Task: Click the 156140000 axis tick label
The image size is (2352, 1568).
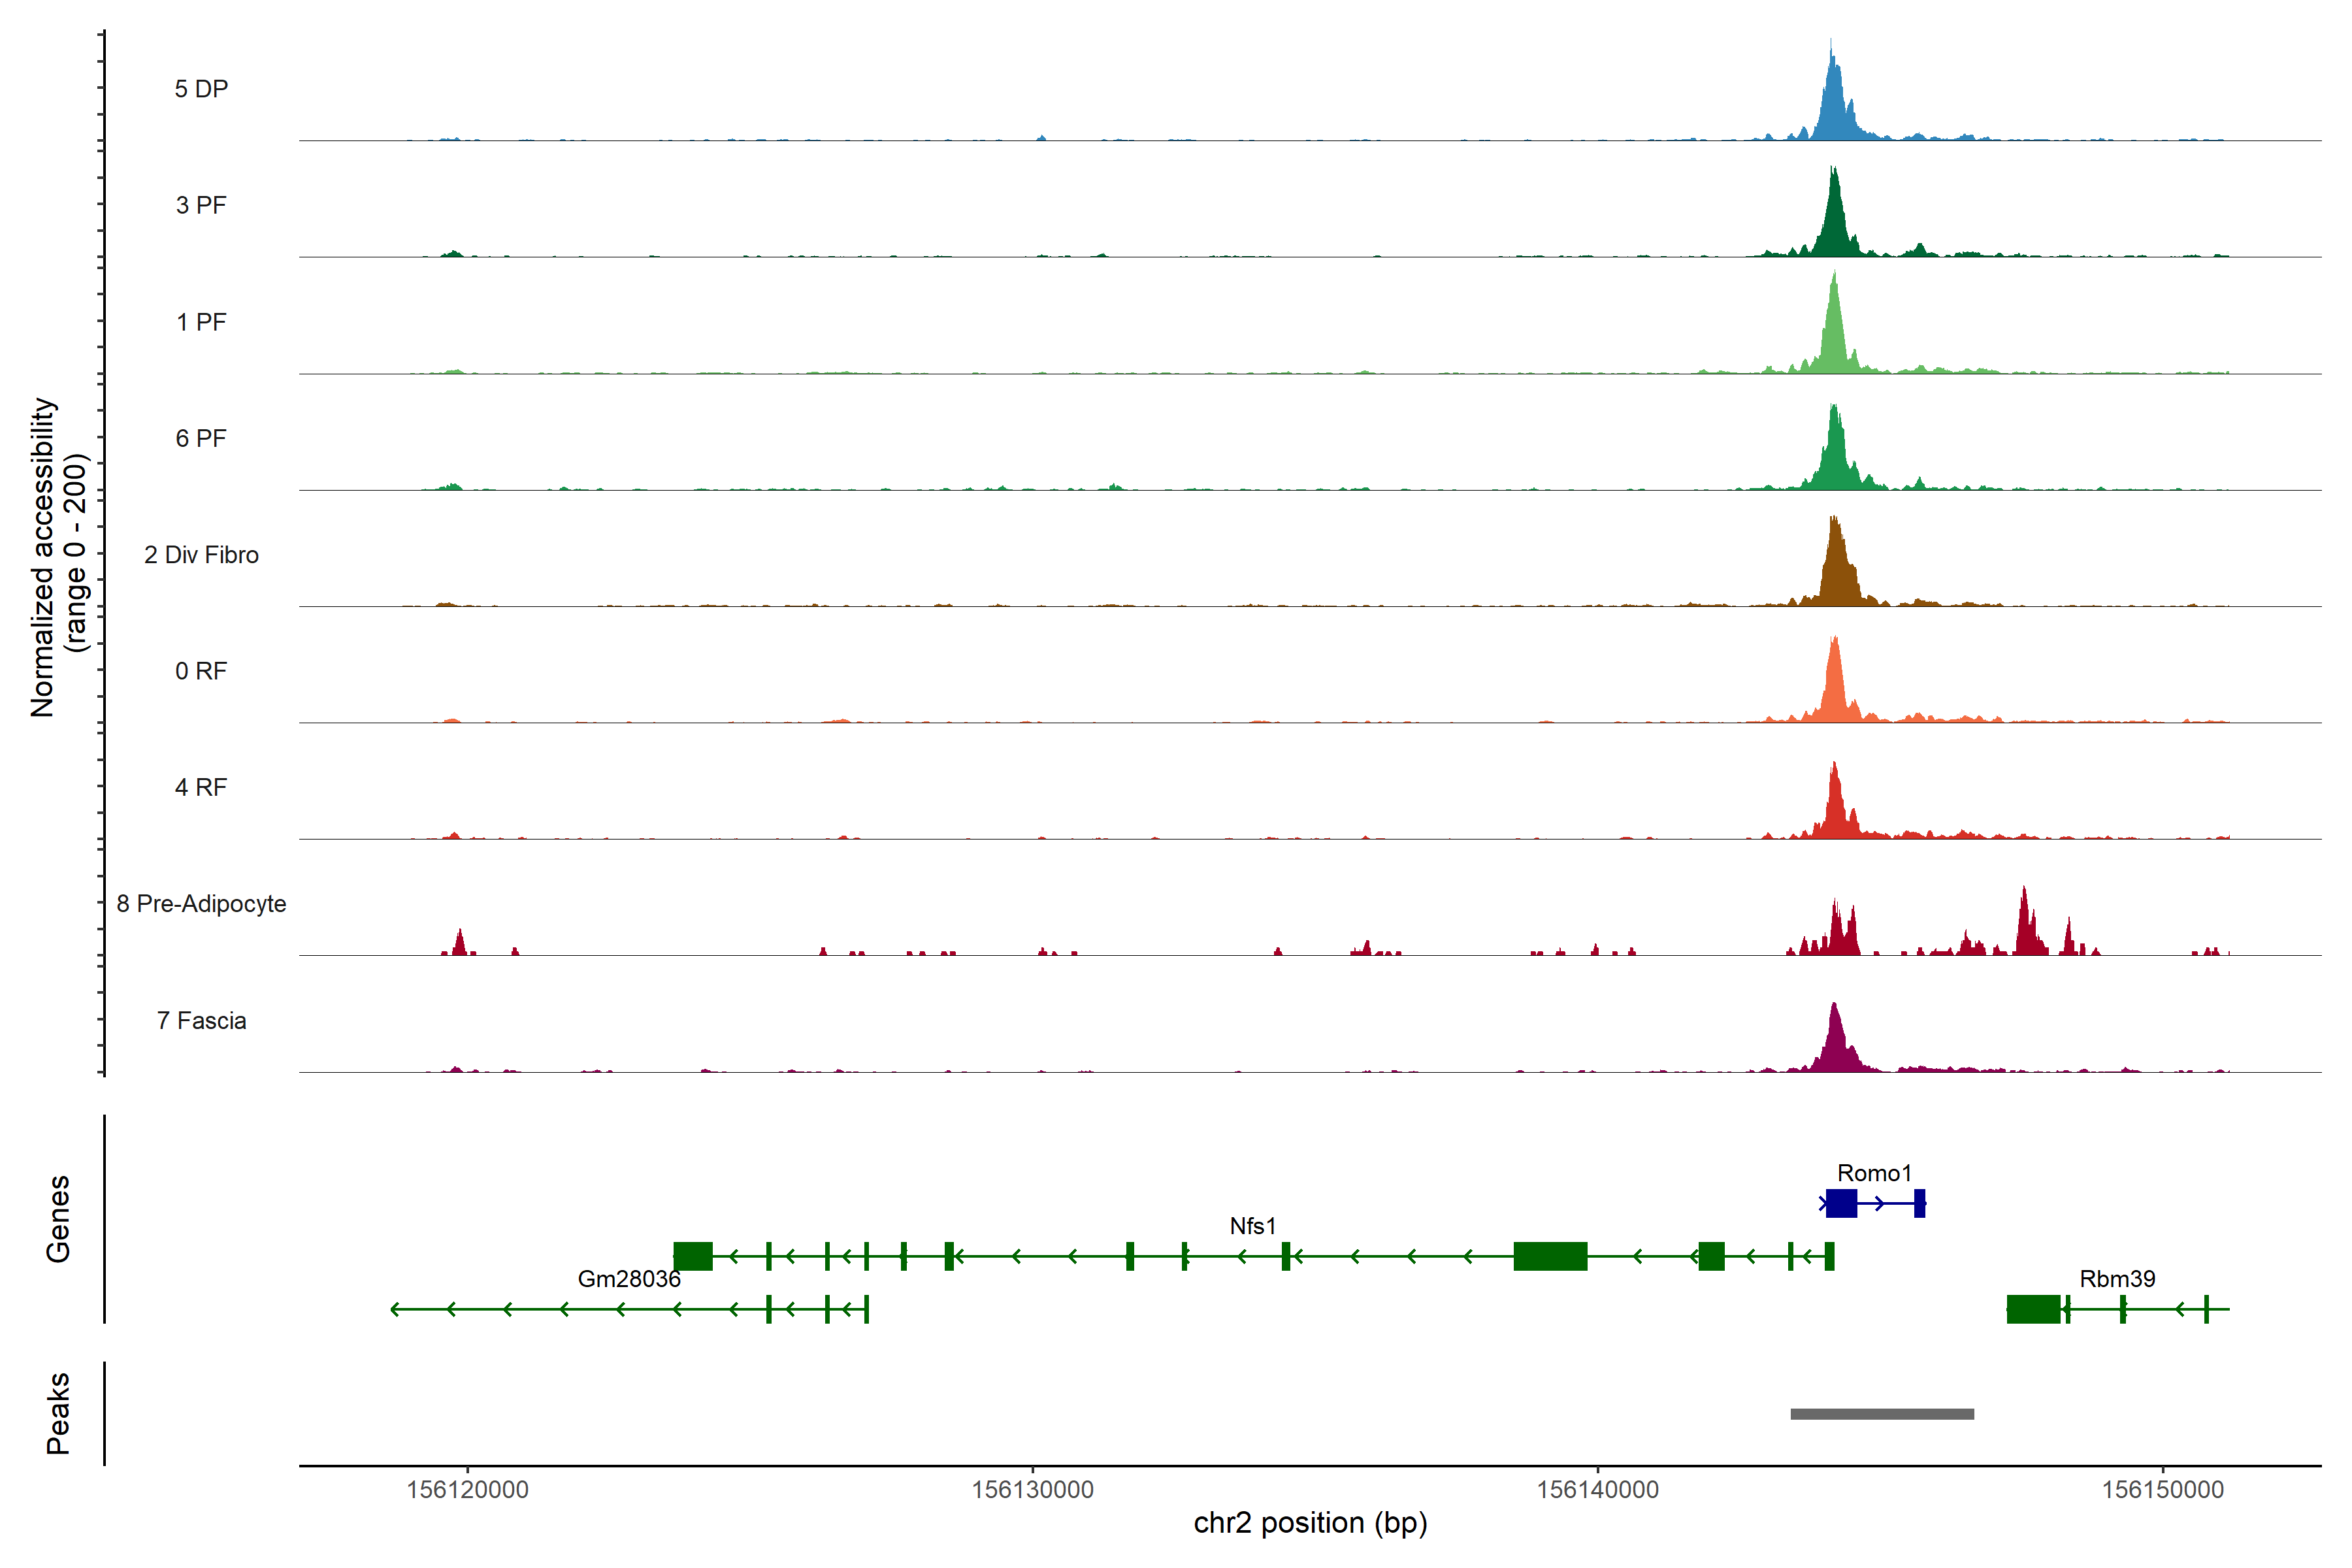Action: click(x=1597, y=1490)
